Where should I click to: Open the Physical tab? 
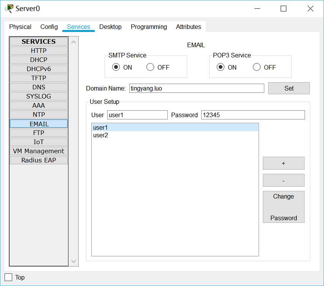coord(20,27)
